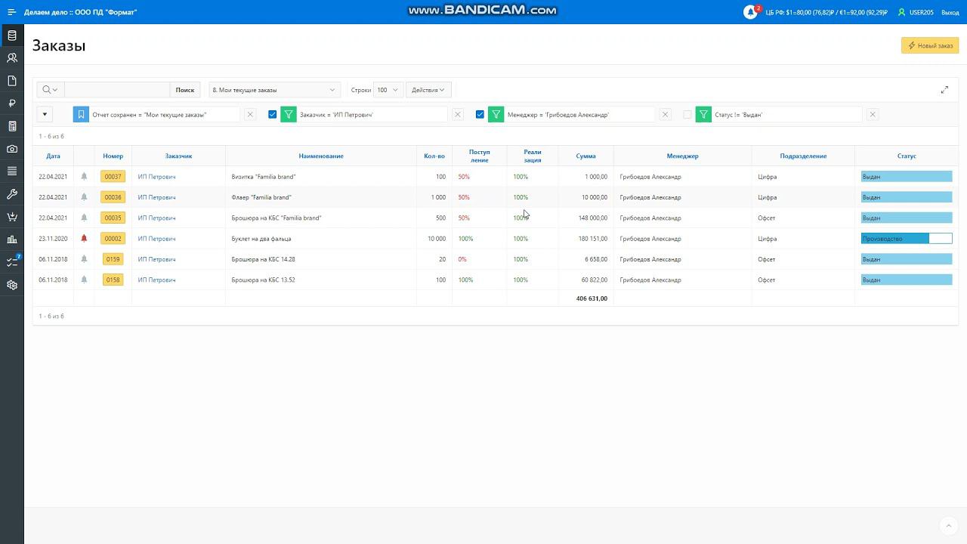Click the notifications bell in the header
967x544 pixels.
click(751, 12)
